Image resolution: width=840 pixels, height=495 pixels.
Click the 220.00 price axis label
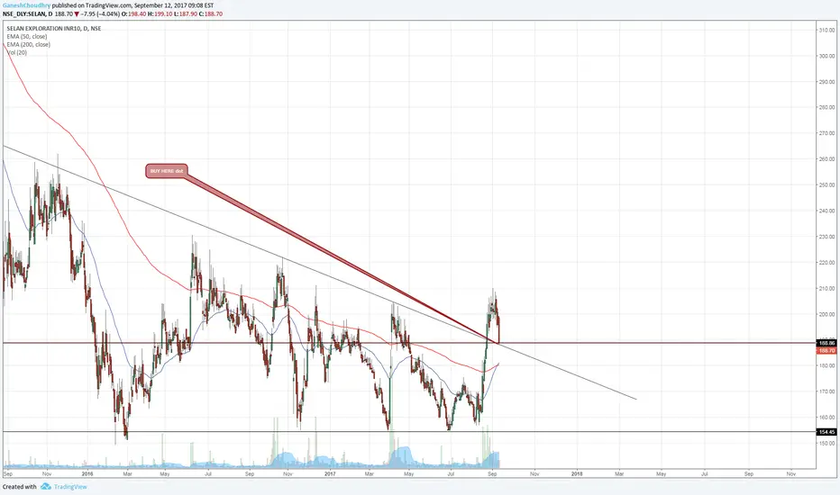(827, 263)
